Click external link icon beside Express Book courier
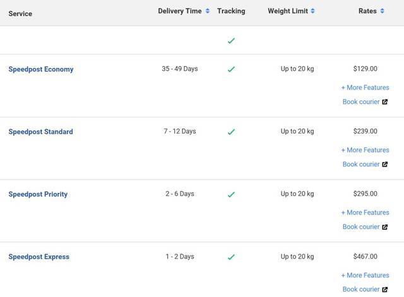The height and width of the screenshot is (297, 404). pos(385,289)
